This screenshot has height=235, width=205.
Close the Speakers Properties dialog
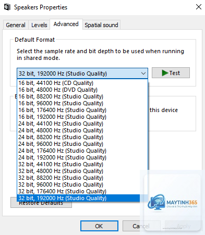coord(199,7)
